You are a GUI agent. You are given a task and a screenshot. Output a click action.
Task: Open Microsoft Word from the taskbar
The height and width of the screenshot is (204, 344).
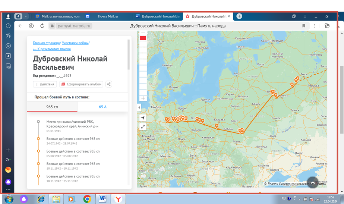102,199
